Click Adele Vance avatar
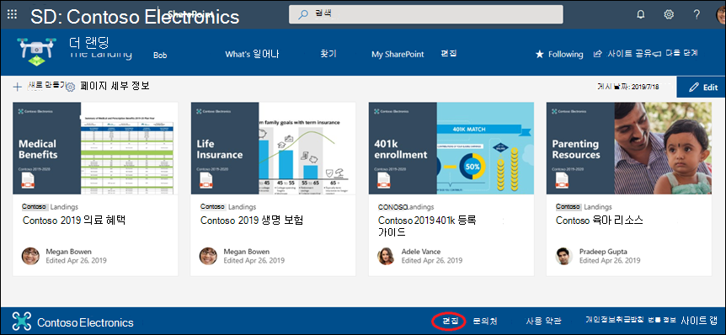The height and width of the screenshot is (335, 726). pyautogui.click(x=386, y=256)
